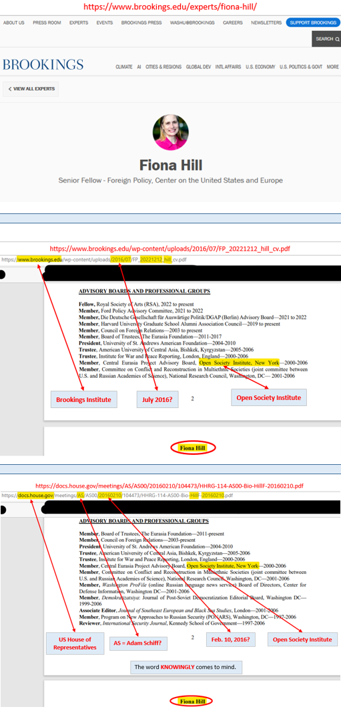
Task: Click Fiona Hill's profile photo
Action: (171, 132)
